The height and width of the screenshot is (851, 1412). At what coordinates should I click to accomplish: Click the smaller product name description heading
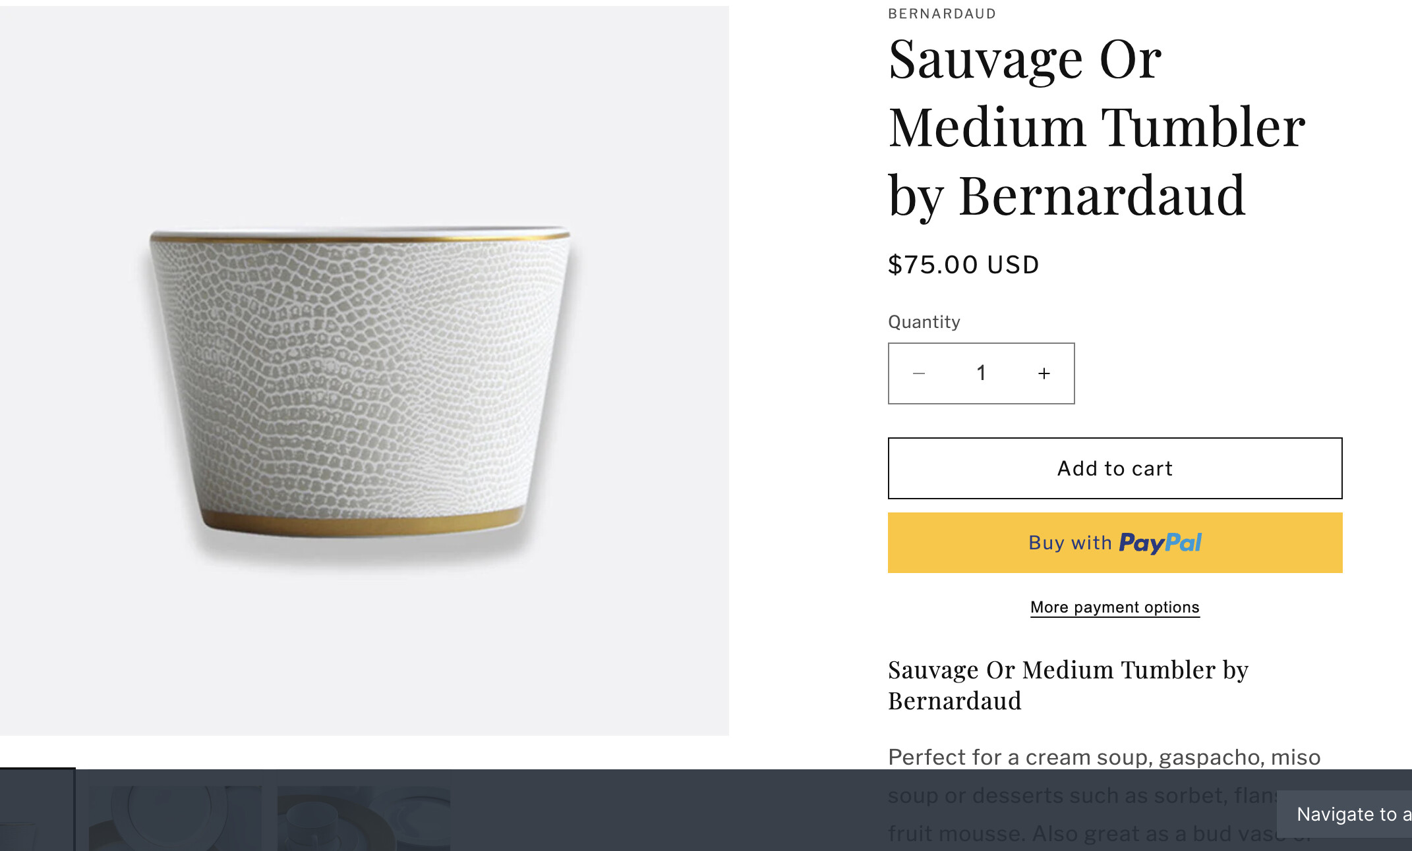click(1068, 685)
